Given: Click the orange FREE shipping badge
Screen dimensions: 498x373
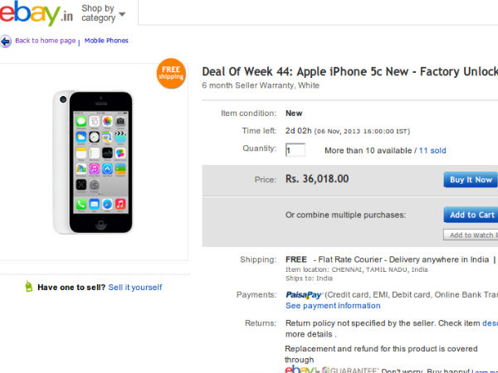Looking at the screenshot, I should 171,73.
